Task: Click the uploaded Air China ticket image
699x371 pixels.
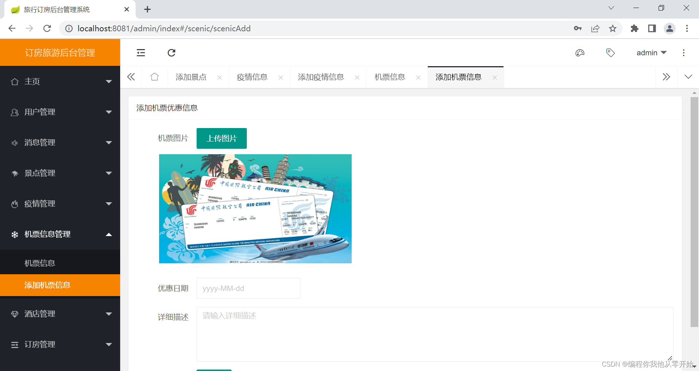Action: (x=255, y=209)
